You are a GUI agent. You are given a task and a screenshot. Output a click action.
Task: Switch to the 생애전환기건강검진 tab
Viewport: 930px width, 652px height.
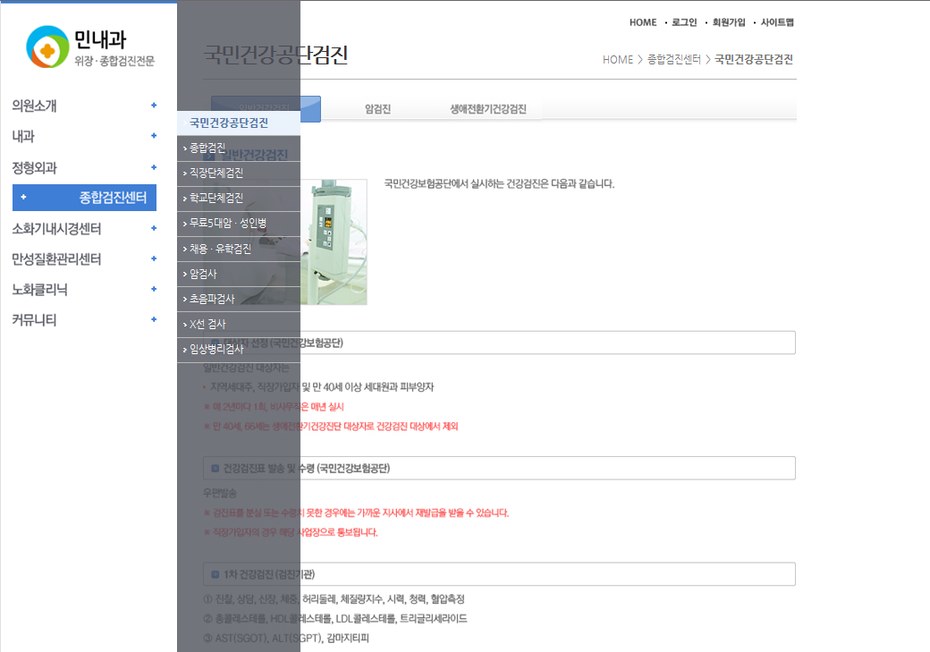coord(487,110)
